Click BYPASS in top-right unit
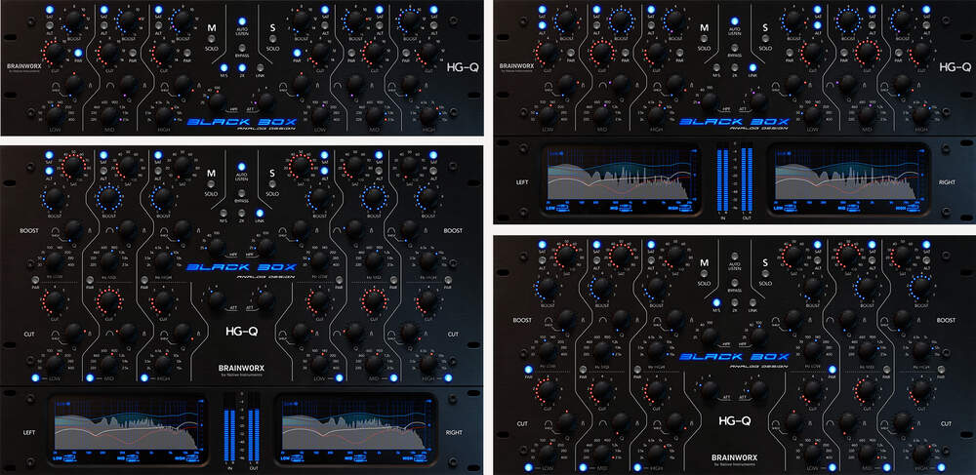 pos(735,48)
